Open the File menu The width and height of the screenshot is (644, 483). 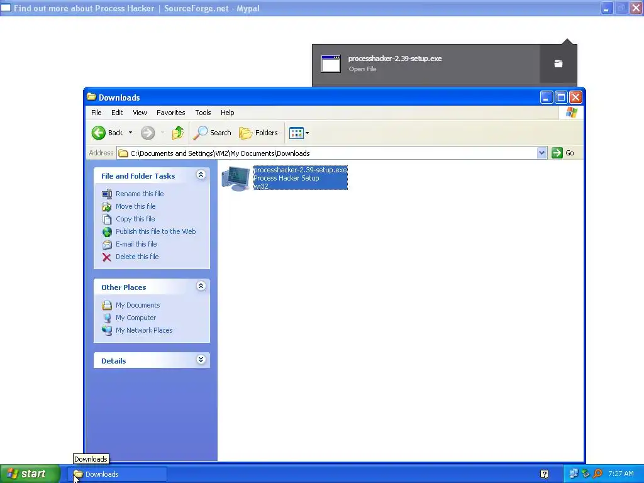pos(96,113)
